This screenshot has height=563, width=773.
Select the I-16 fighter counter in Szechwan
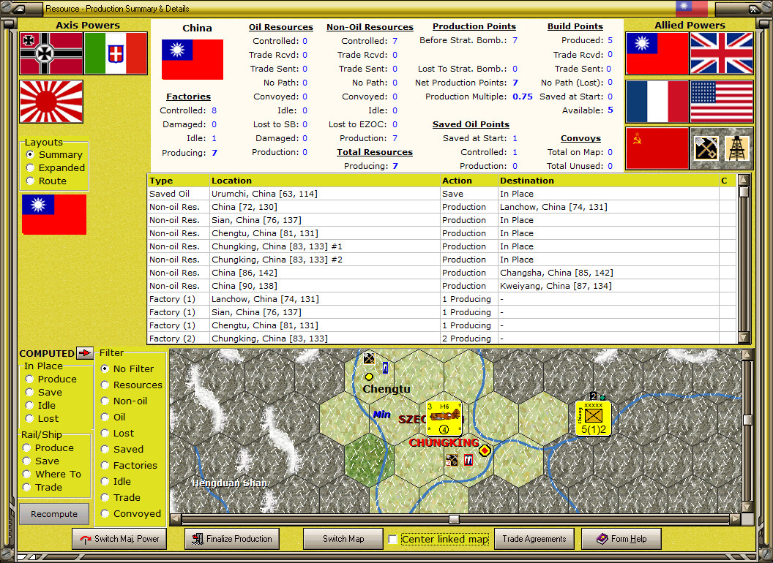point(444,417)
